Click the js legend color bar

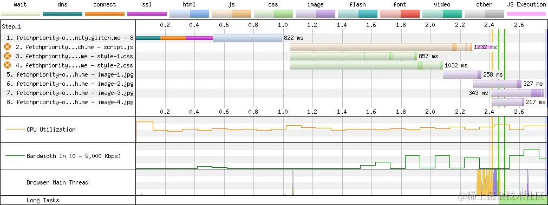(231, 14)
